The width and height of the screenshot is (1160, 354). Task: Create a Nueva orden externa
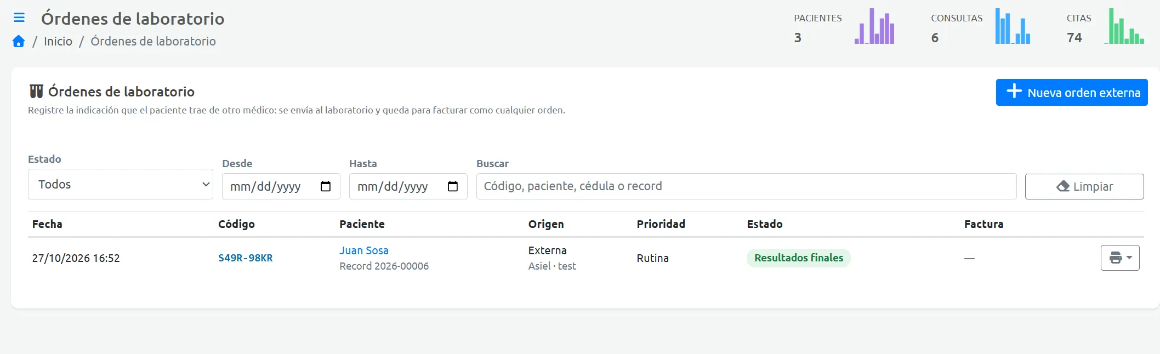point(1072,92)
